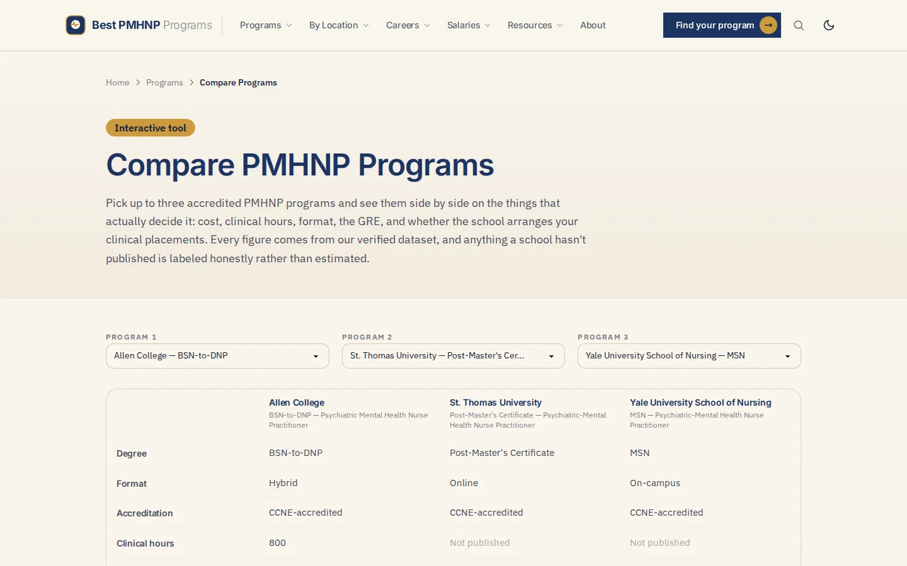Image resolution: width=907 pixels, height=566 pixels.
Task: Click the 800 clinical hours value
Action: [x=277, y=543]
